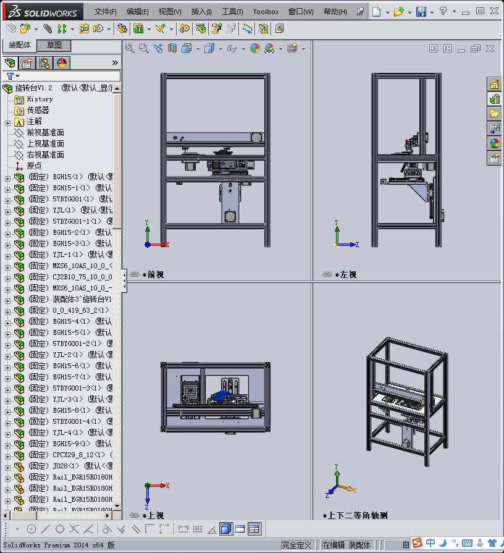Screen dimensions: 504x553
Task: Open SolidWorks Resources home pane
Action: pyautogui.click(x=494, y=84)
